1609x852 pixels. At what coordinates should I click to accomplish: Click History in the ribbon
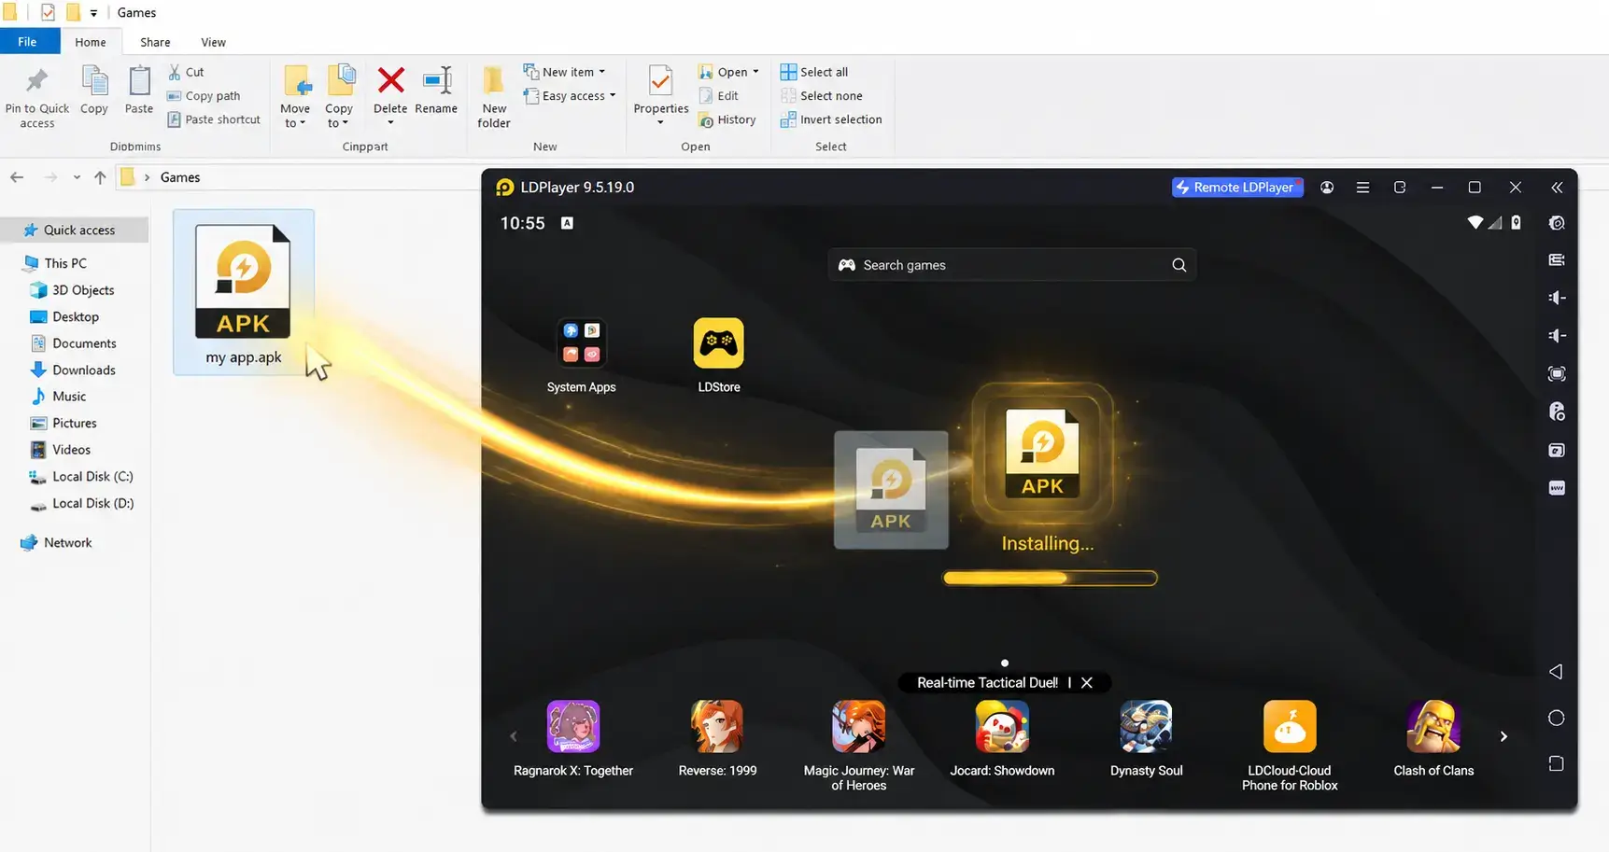click(x=727, y=119)
